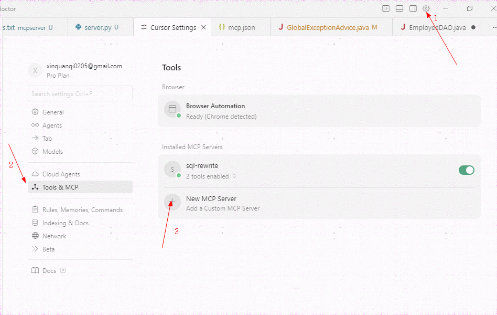Click the unsaved dot on the EmployeeDAO.java tab
Image resolution: width=497 pixels, height=315 pixels.
[x=473, y=27]
